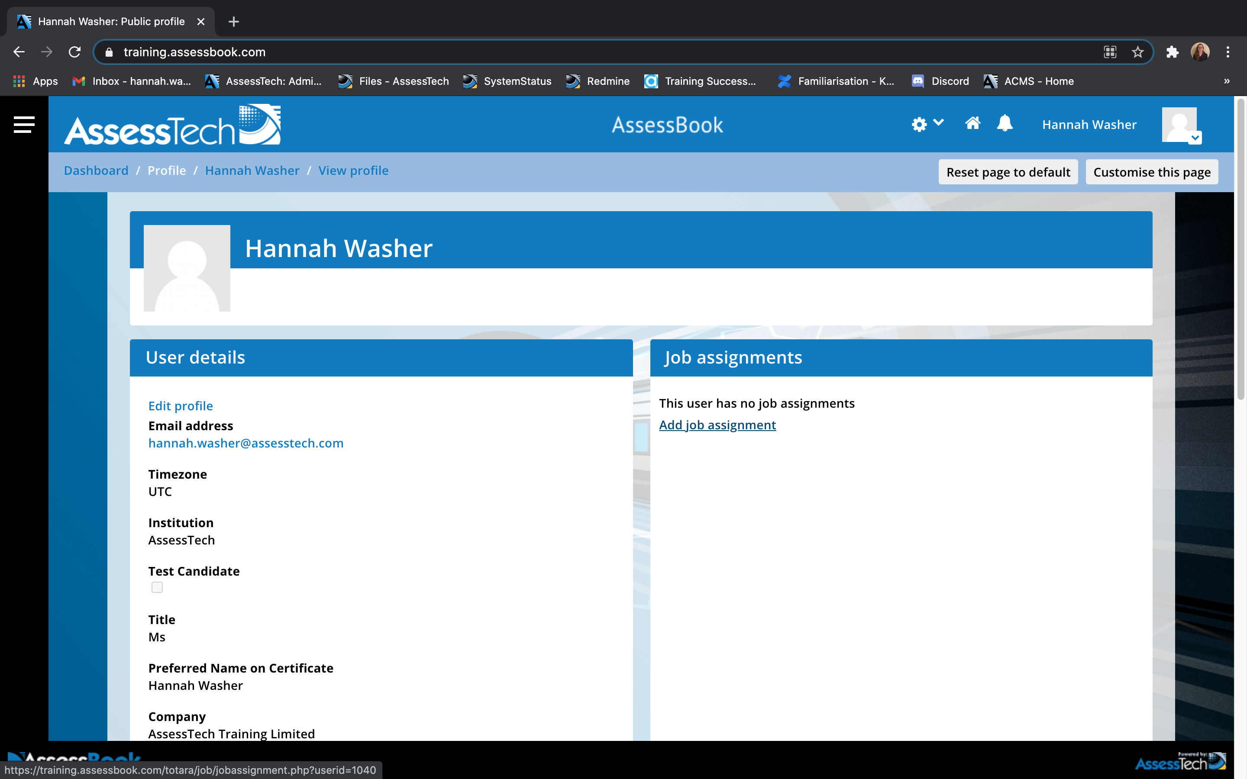Click the UTC timezone value
1247x779 pixels.
[x=160, y=492]
